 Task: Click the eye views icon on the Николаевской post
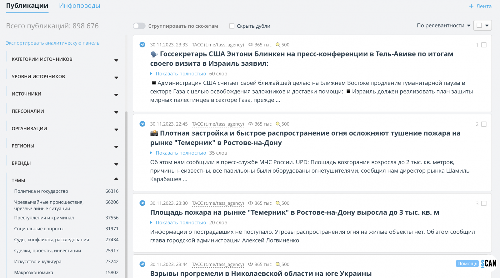pos(250,264)
